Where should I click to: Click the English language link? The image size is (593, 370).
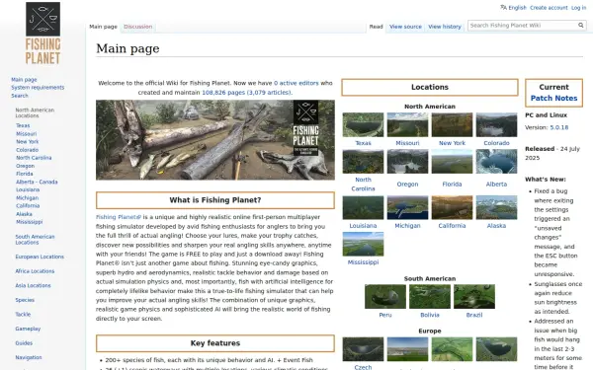517,8
